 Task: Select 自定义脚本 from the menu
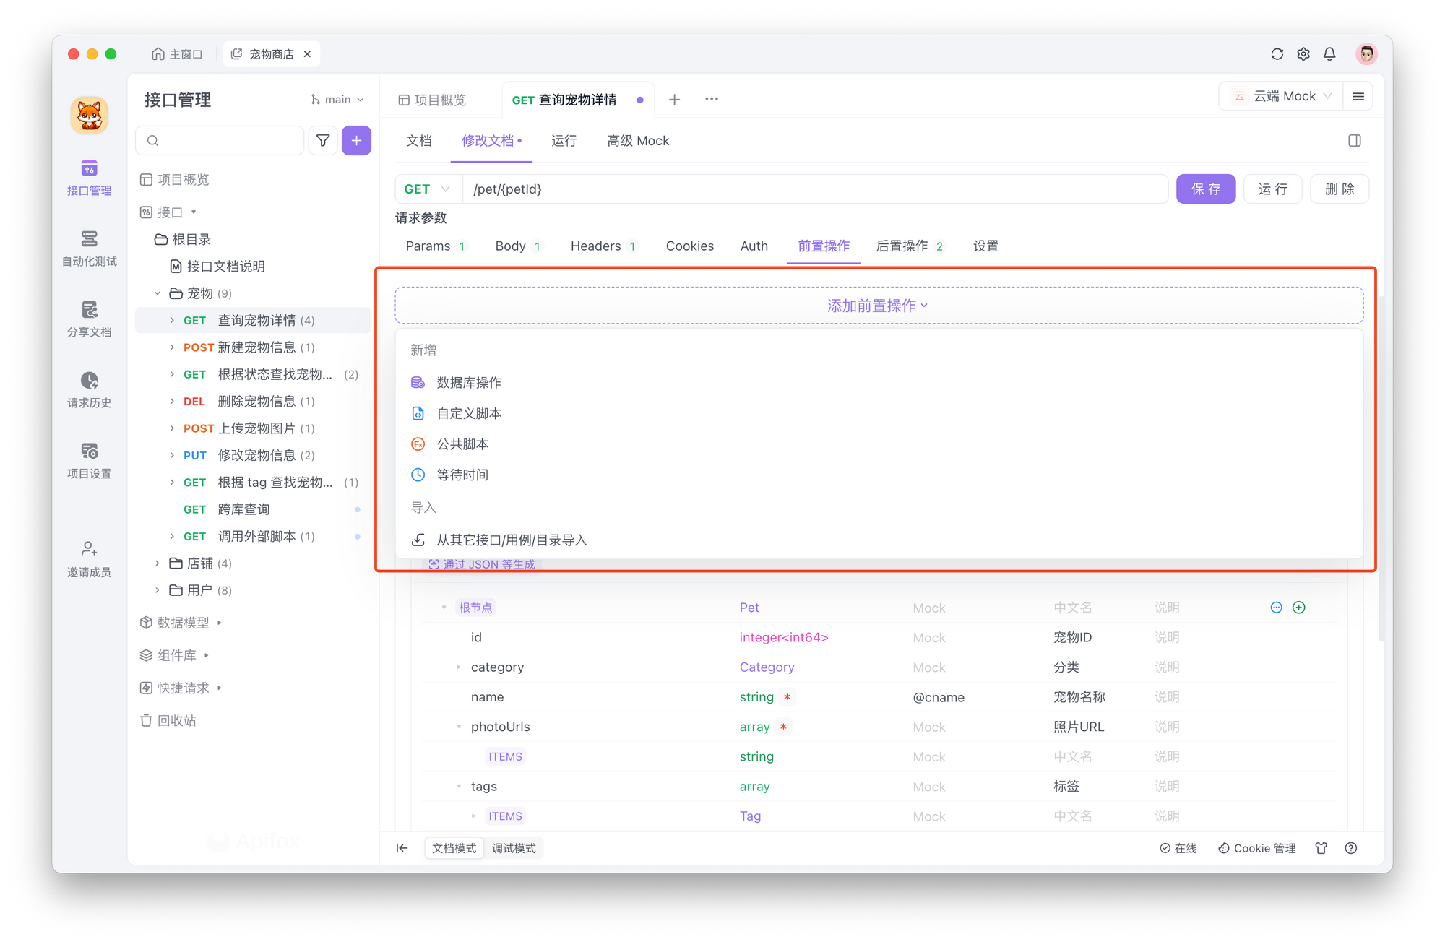(x=469, y=414)
